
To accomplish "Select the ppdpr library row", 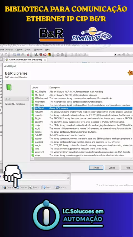I will [x=82, y=125].
